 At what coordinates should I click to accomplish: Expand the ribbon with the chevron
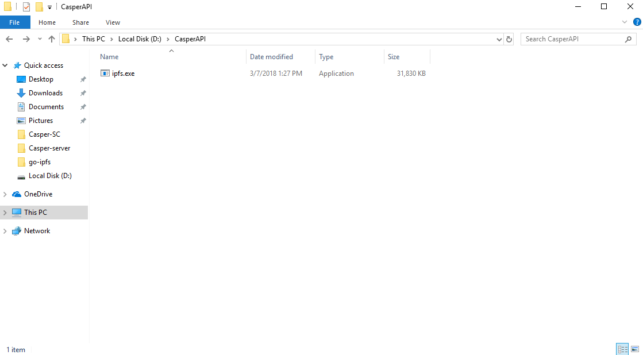[625, 22]
